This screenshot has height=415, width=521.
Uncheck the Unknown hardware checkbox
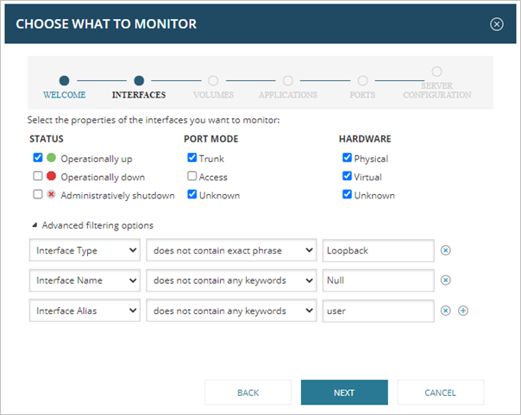tap(347, 194)
